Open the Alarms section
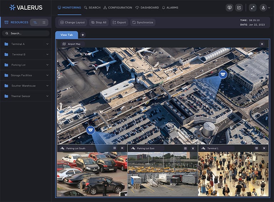 pos(170,7)
